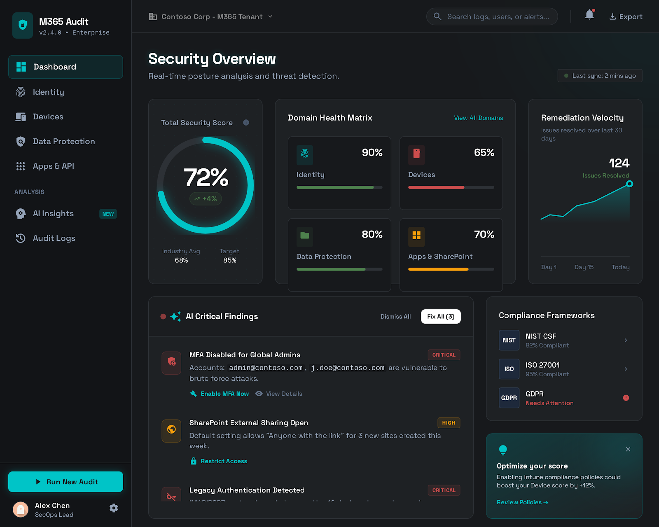Click the Export button
The width and height of the screenshot is (659, 527).
pyautogui.click(x=626, y=16)
